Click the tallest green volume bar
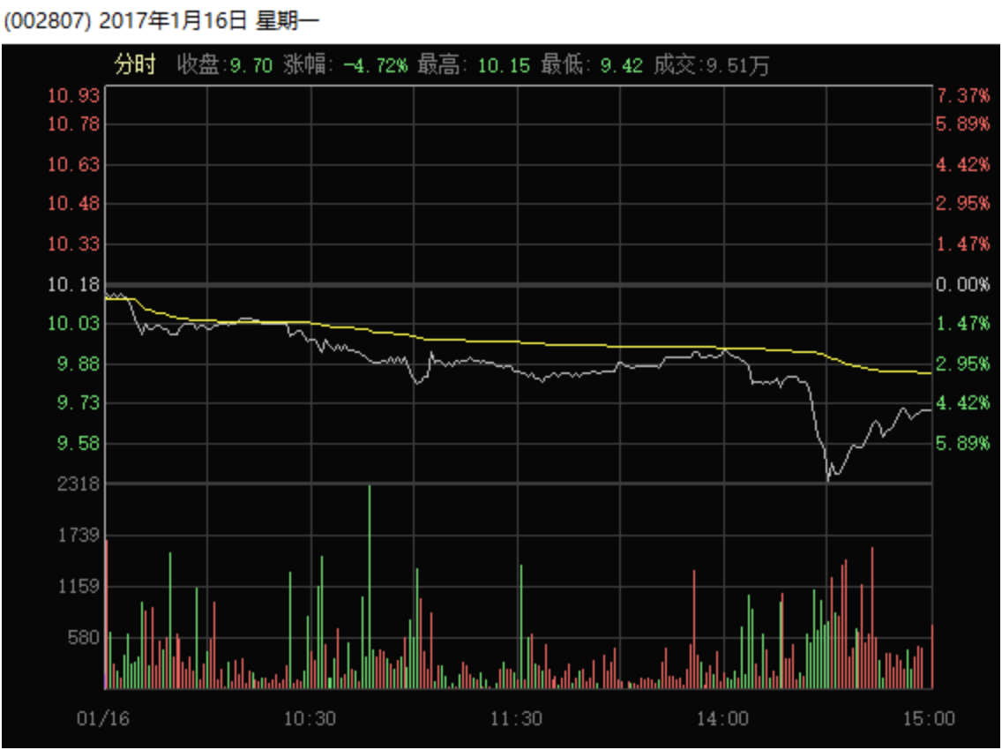This screenshot has width=1002, height=750. 370,582
